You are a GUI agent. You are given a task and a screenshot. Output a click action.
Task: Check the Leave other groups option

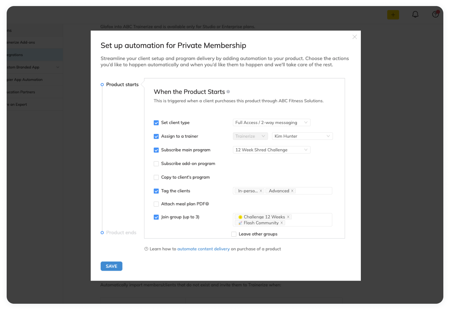(234, 234)
